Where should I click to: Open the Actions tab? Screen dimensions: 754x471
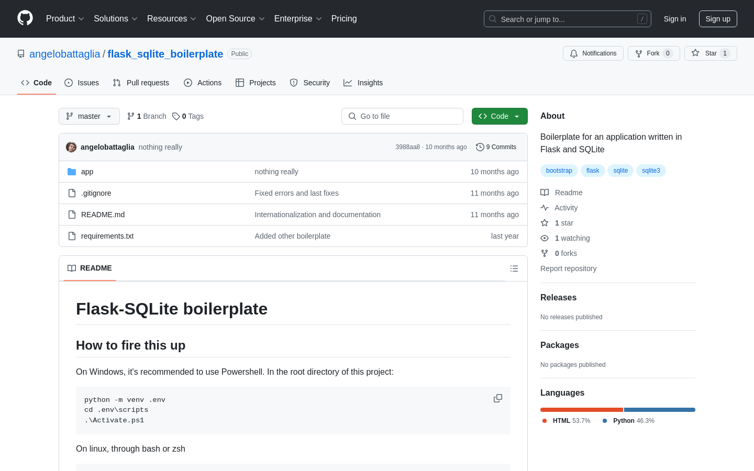[x=203, y=83]
